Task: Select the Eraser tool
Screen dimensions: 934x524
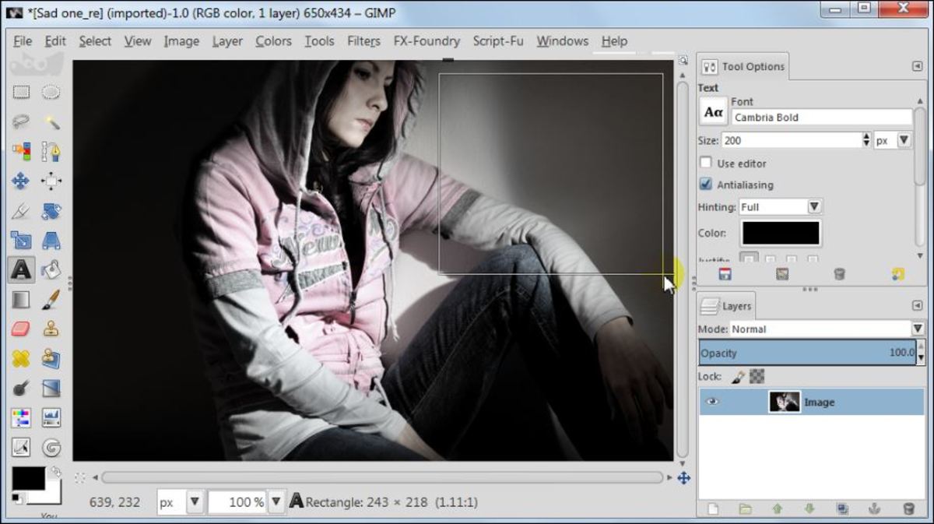Action: pyautogui.click(x=21, y=329)
